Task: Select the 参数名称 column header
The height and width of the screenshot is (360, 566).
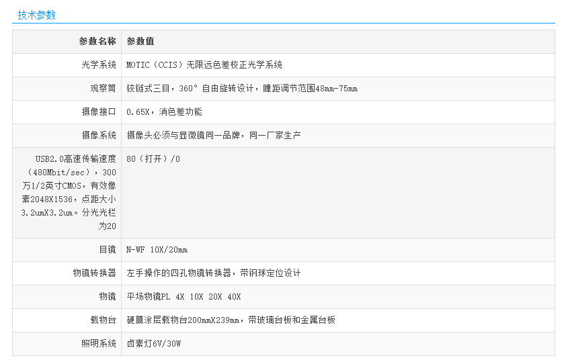Action: (97, 42)
